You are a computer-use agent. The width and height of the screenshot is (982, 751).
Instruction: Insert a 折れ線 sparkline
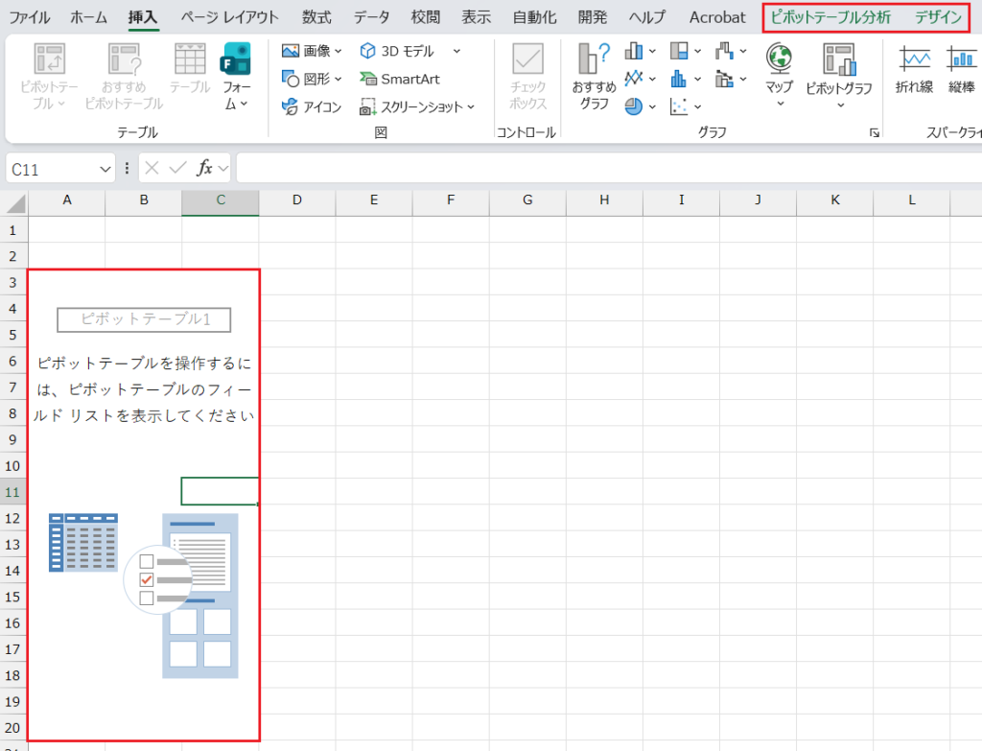point(914,59)
